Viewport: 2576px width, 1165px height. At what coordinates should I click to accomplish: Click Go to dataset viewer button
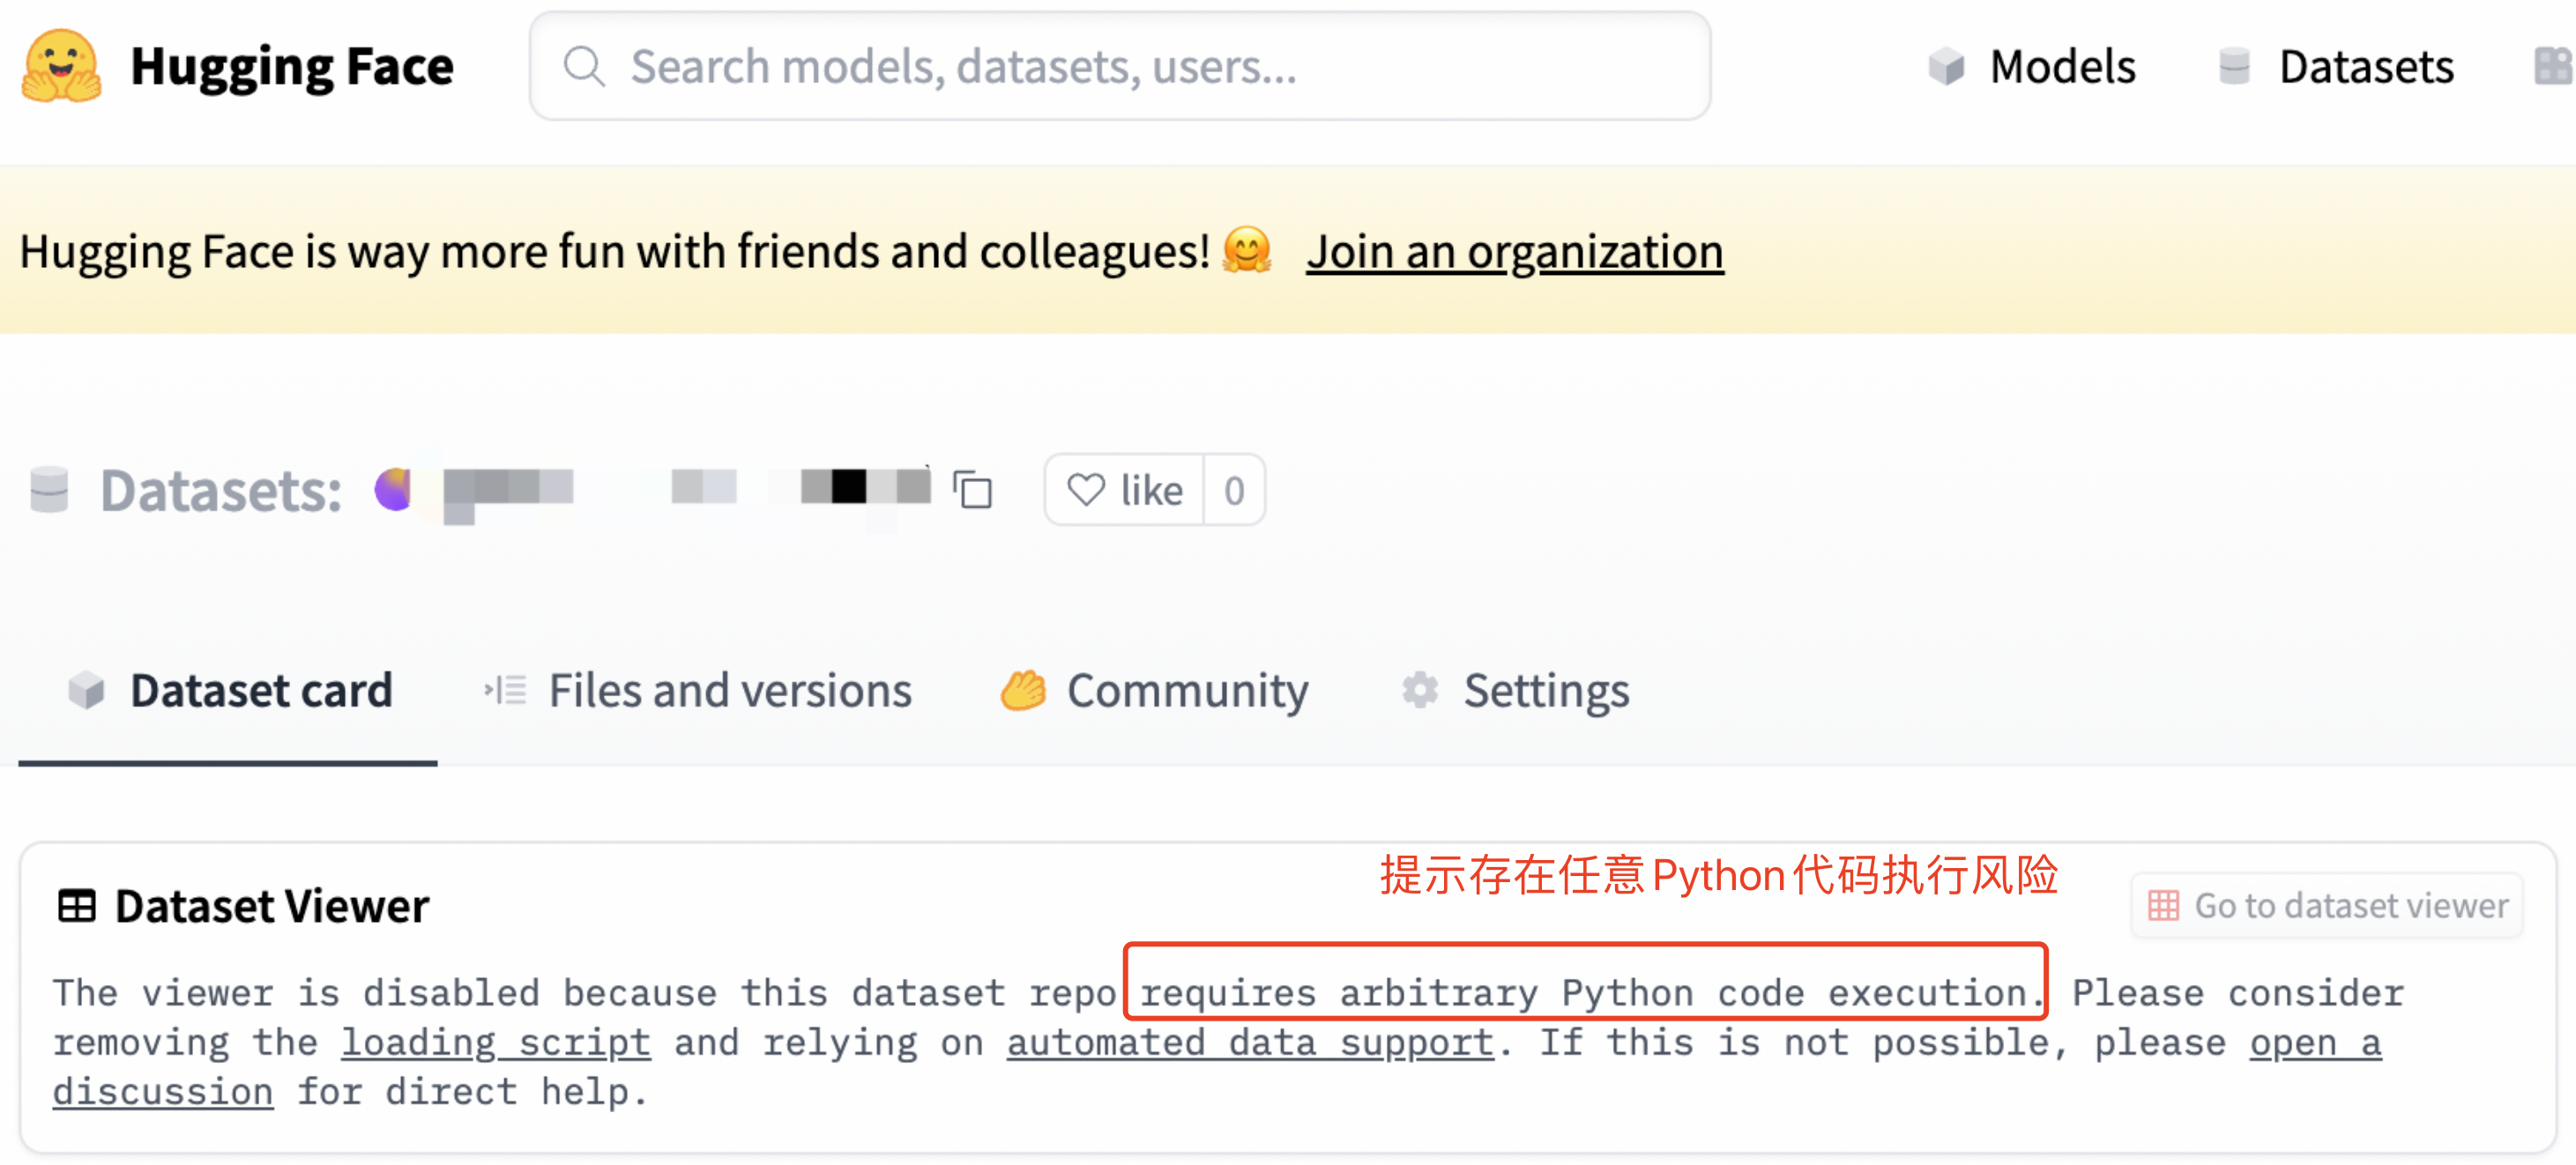(x=2327, y=905)
